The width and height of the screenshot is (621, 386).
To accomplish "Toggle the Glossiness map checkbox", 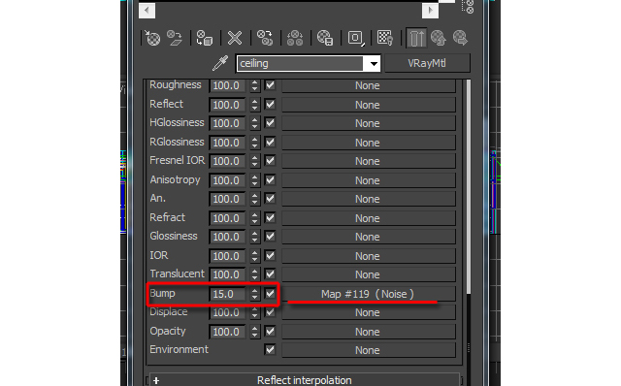I will point(270,237).
